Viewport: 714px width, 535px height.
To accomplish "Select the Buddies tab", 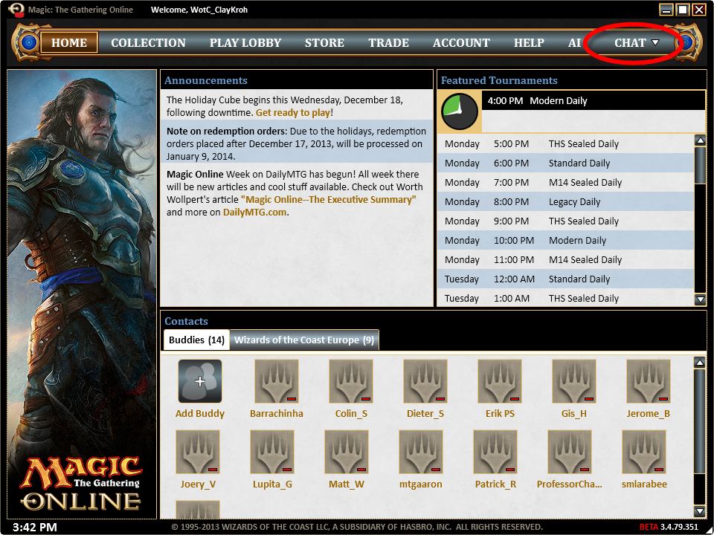I will click(196, 340).
